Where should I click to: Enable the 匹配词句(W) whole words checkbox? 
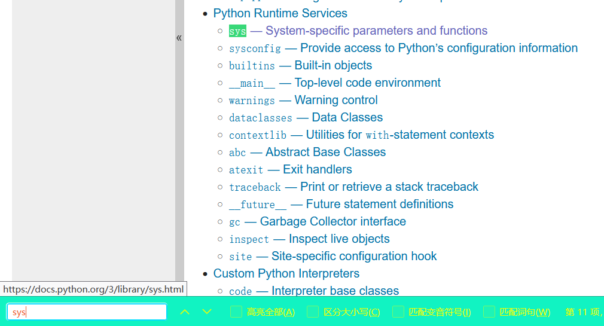[489, 312]
